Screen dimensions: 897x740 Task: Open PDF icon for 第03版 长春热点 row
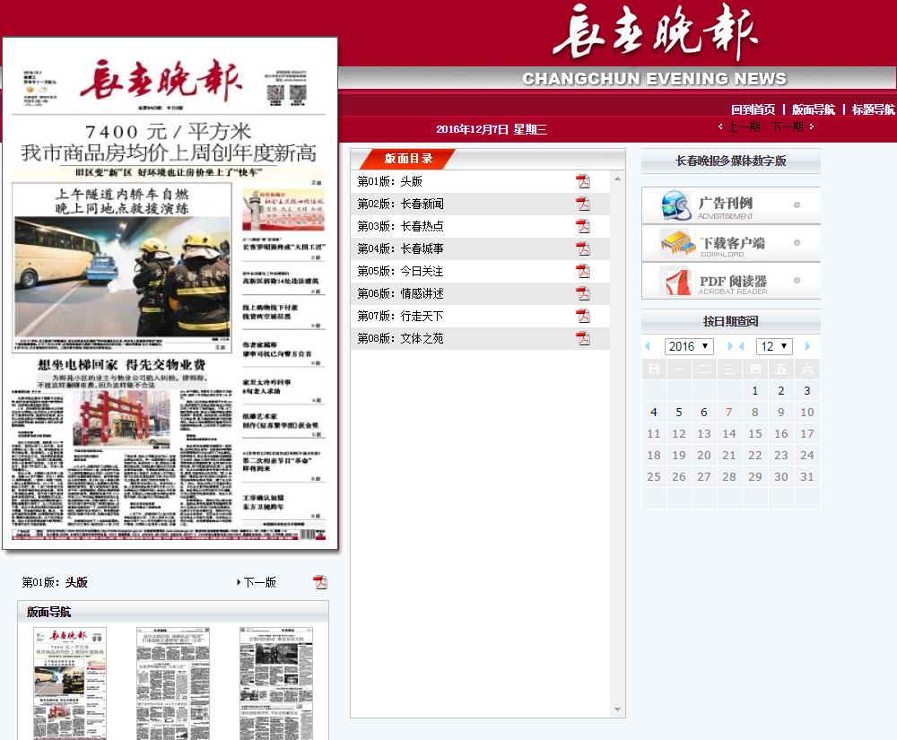583,226
